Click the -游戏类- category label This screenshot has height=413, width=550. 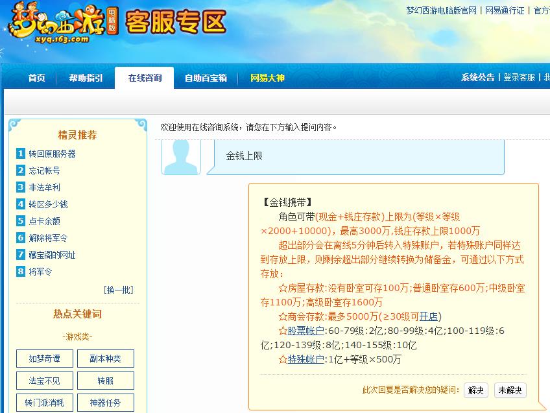click(x=78, y=337)
